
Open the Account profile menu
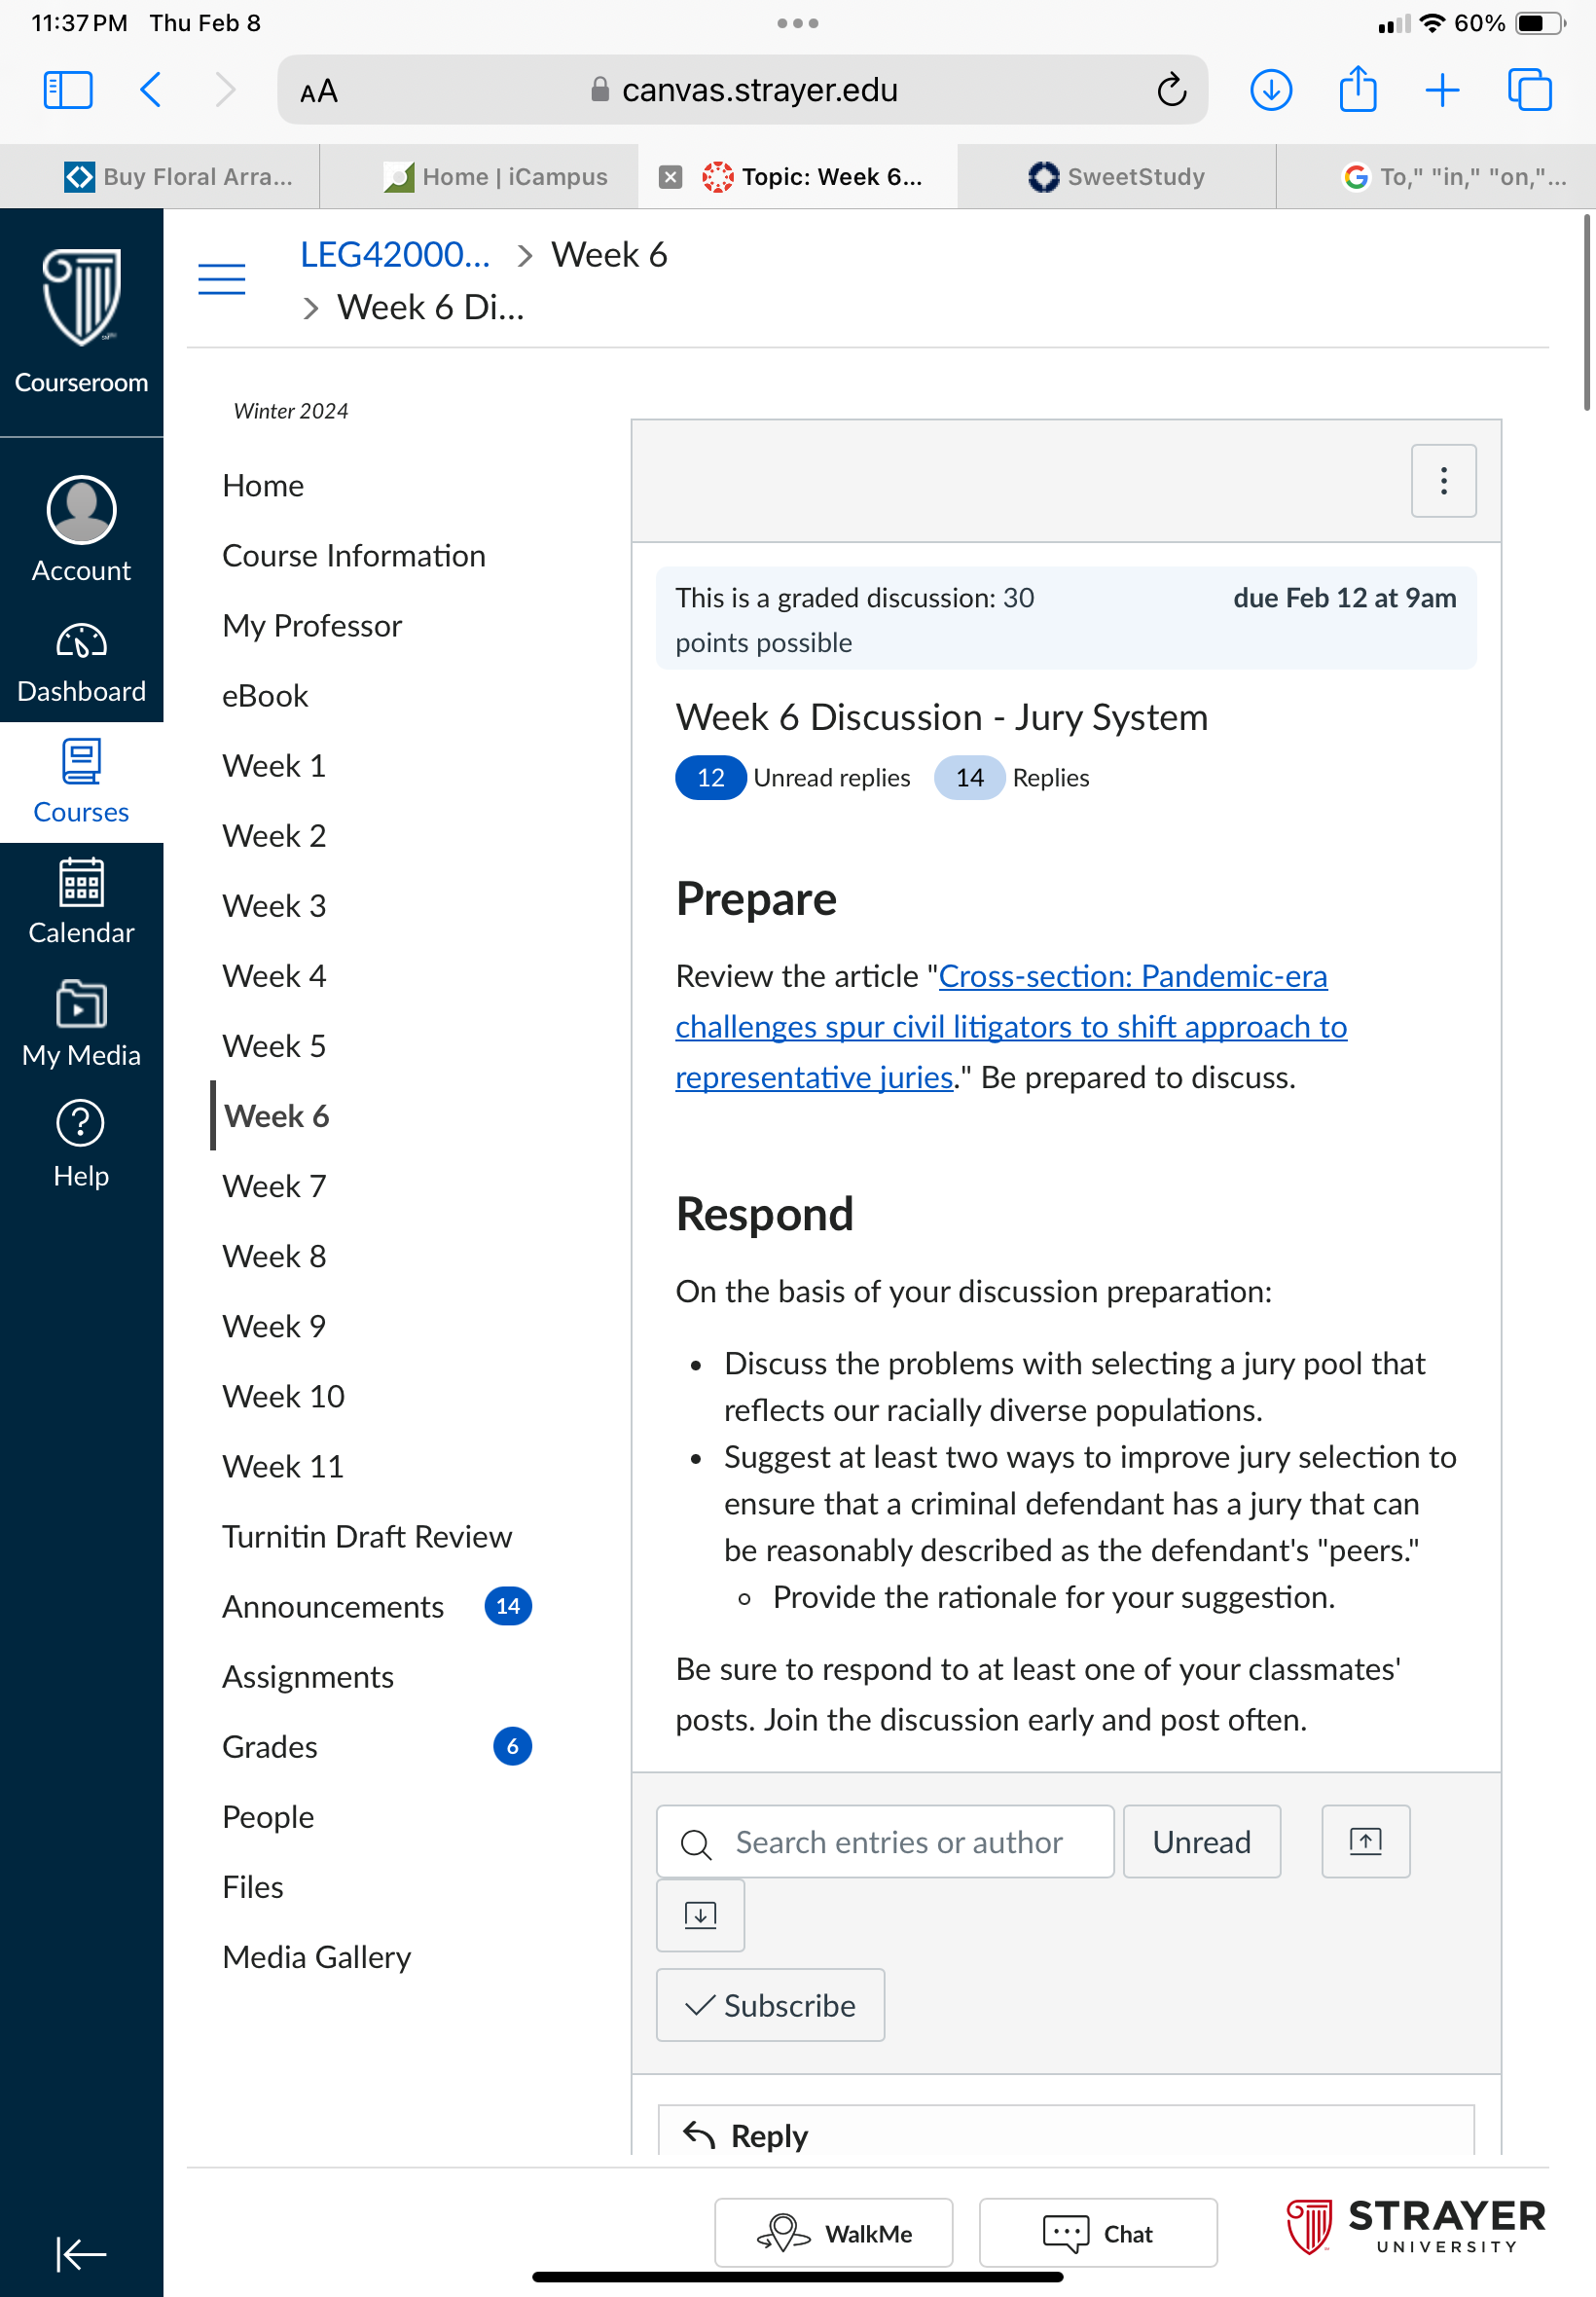pos(81,530)
